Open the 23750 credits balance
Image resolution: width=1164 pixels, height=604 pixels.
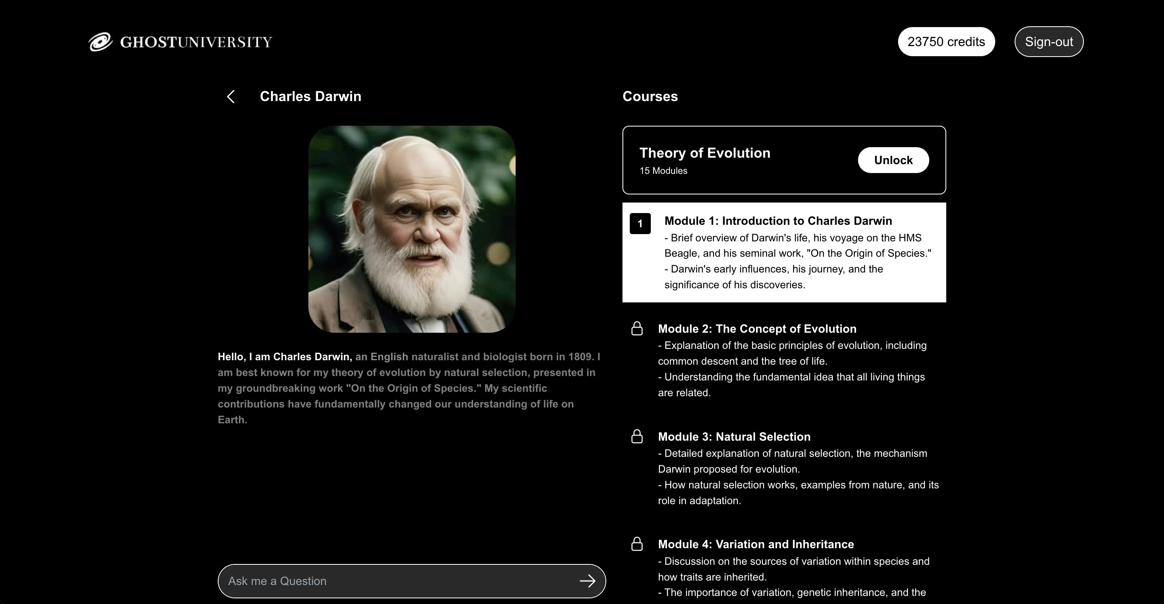(x=946, y=42)
